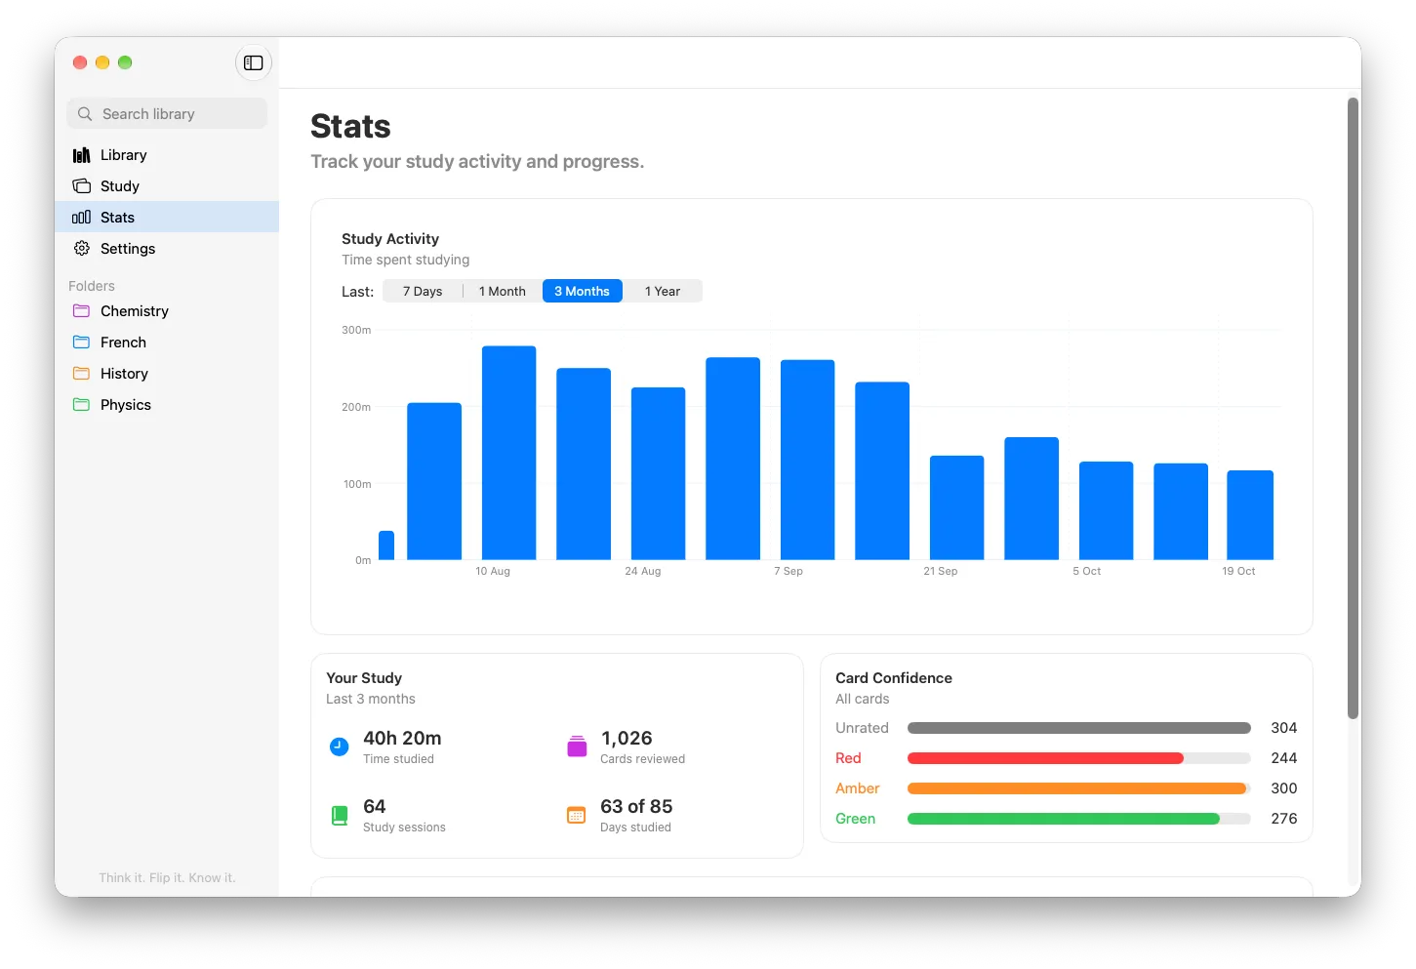The image size is (1416, 969).
Task: Open the Chemistry folder
Action: point(167,311)
